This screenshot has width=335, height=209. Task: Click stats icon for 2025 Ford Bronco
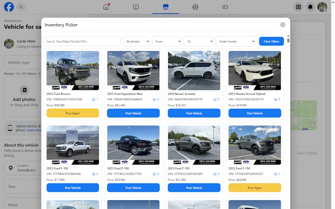[94, 99]
